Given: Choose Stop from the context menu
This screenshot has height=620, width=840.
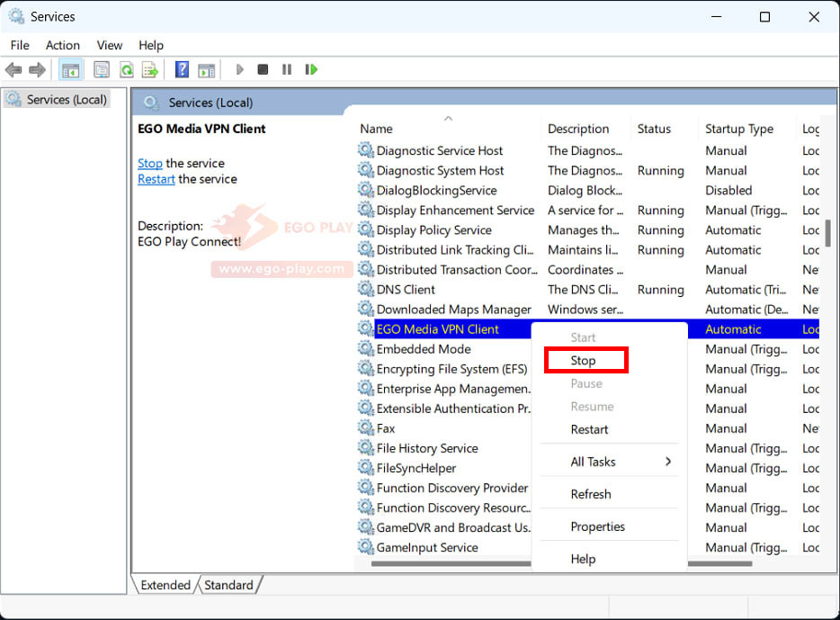Looking at the screenshot, I should (584, 361).
